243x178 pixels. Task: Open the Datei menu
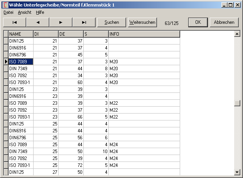coord(8,12)
